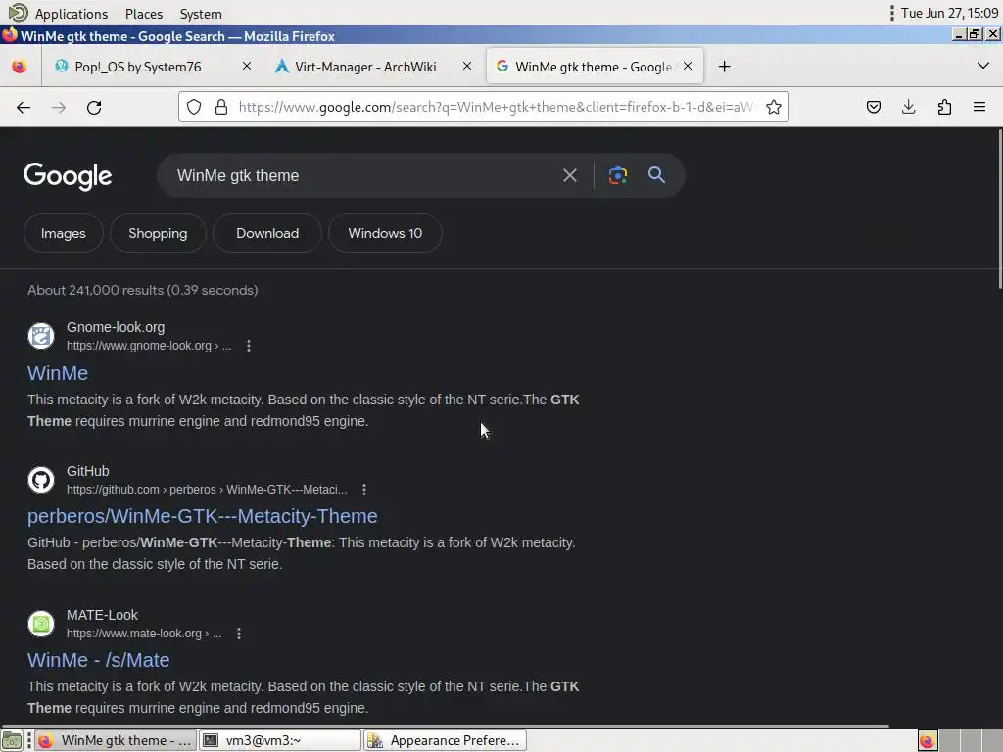Click the MATE-Look site favicon
The image size is (1003, 752).
pyautogui.click(x=41, y=624)
